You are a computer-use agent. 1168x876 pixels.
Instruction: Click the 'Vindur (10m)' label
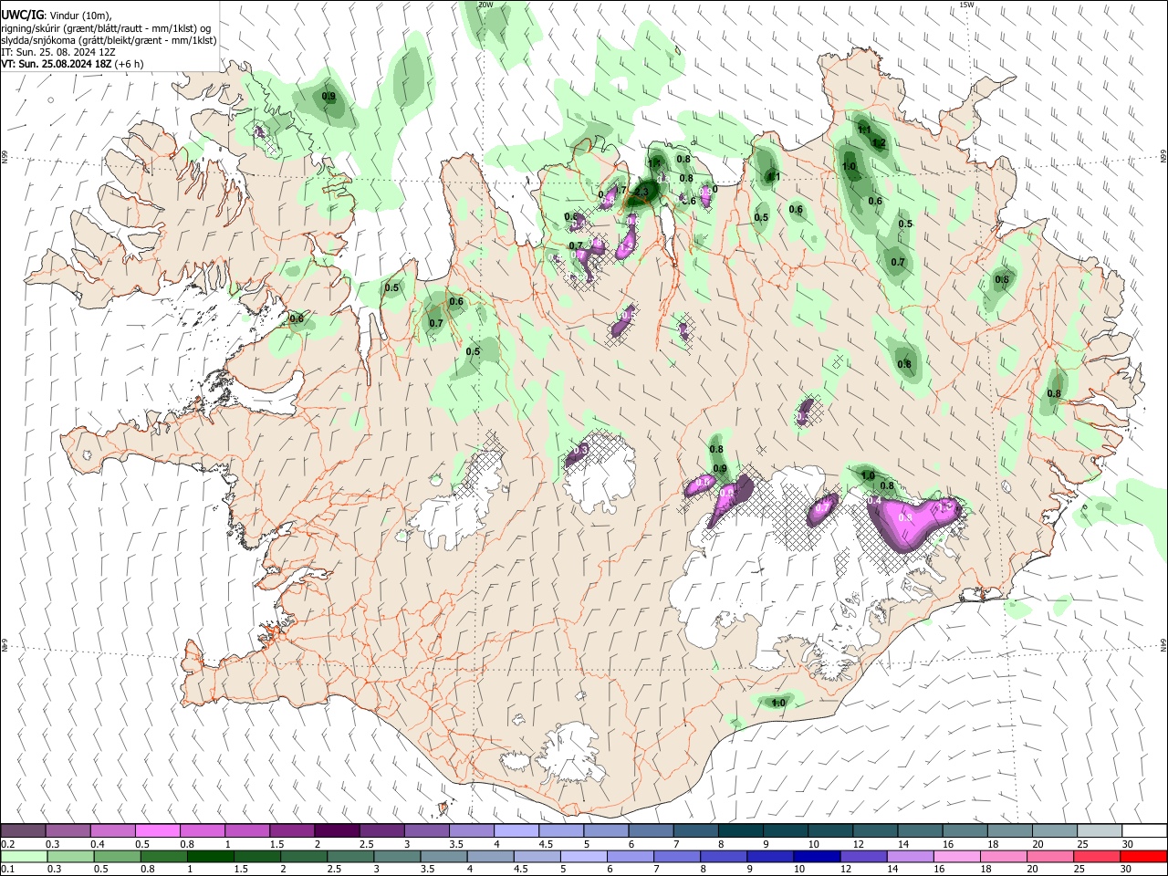(x=79, y=16)
